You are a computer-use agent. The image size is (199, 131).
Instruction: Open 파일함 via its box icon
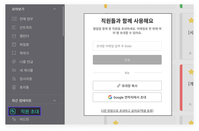14,45
